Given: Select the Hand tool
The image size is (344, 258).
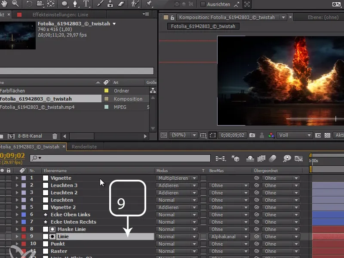Looking at the screenshot, I should coord(4,4).
